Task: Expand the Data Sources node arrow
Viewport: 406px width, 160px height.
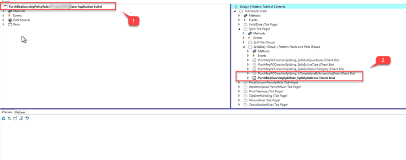Action: 3,20
